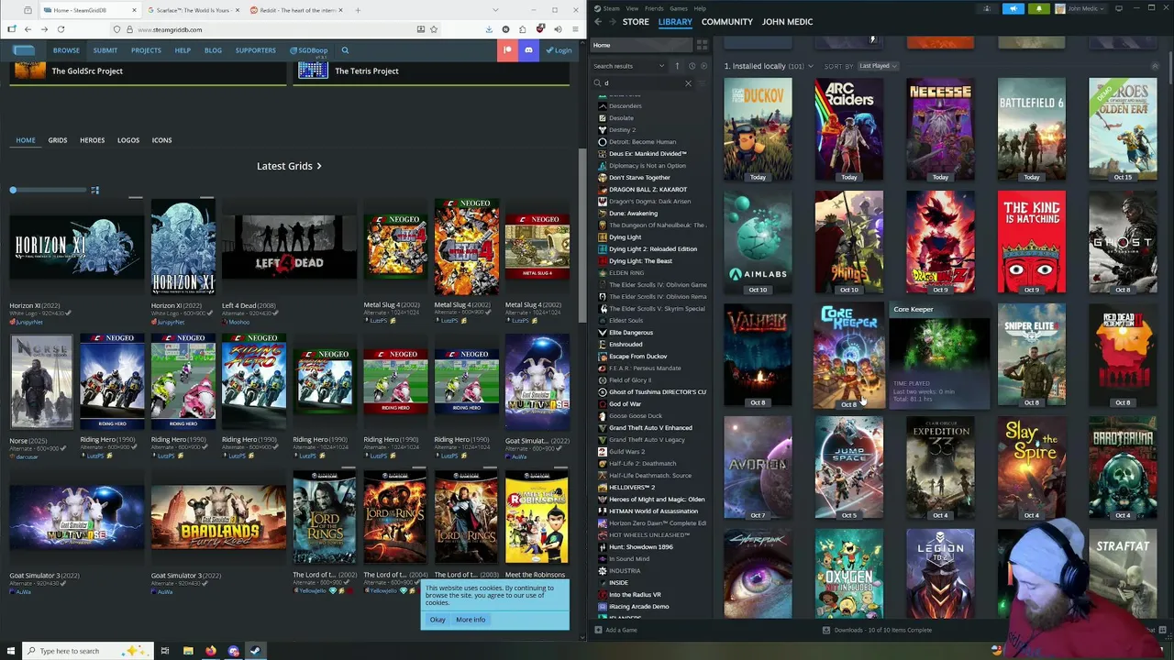Image resolution: width=1174 pixels, height=660 pixels.
Task: Click Okay on the cookie notice
Action: [x=437, y=620]
